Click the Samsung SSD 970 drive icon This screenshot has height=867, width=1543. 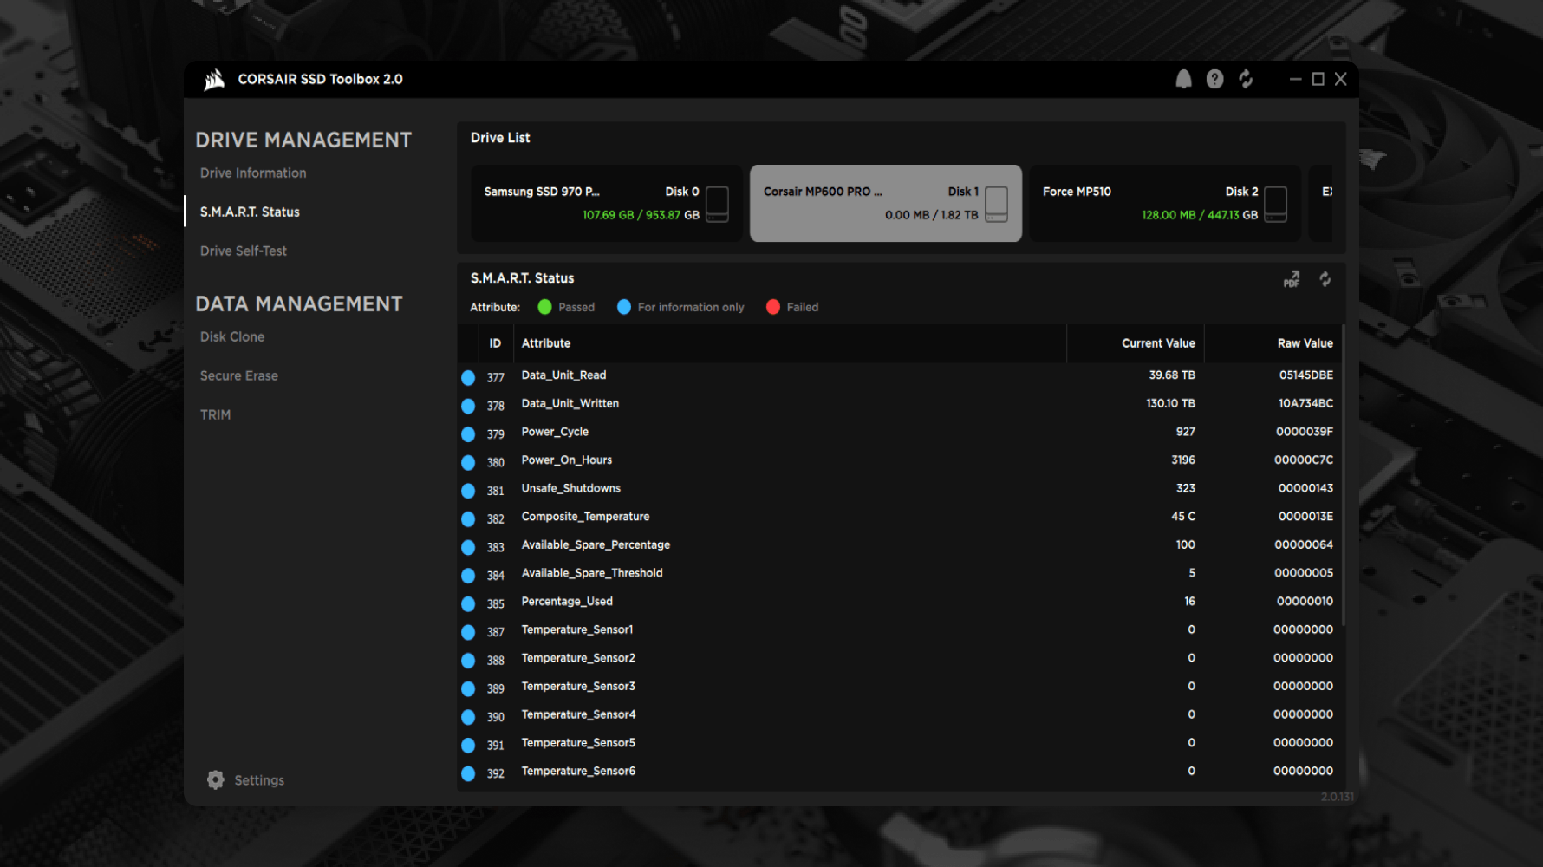coord(717,204)
